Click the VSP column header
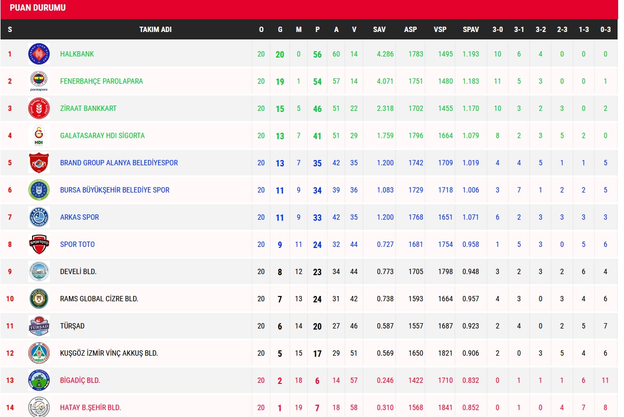This screenshot has height=417, width=624. [x=440, y=29]
